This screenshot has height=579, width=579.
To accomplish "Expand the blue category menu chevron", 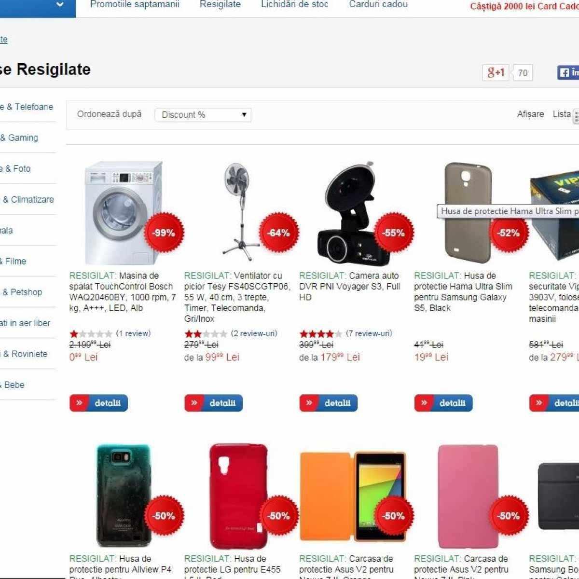I will coord(60,5).
